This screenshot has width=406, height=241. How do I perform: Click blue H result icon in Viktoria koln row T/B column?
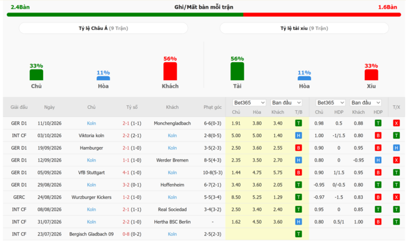tap(299, 135)
